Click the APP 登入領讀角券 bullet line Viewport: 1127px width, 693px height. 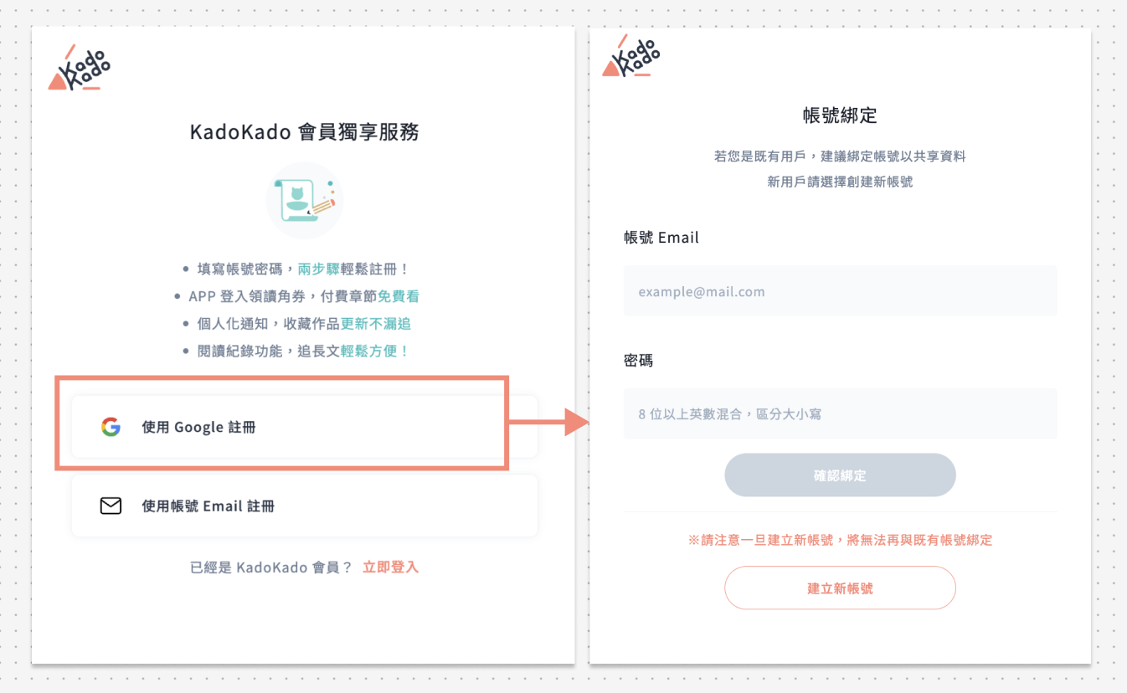296,296
